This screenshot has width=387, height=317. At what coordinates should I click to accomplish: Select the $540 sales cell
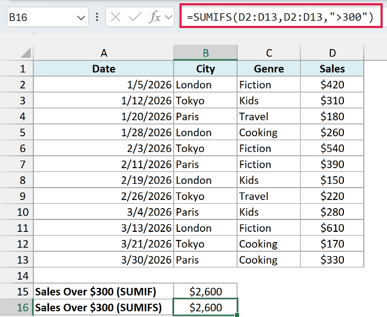pyautogui.click(x=332, y=148)
